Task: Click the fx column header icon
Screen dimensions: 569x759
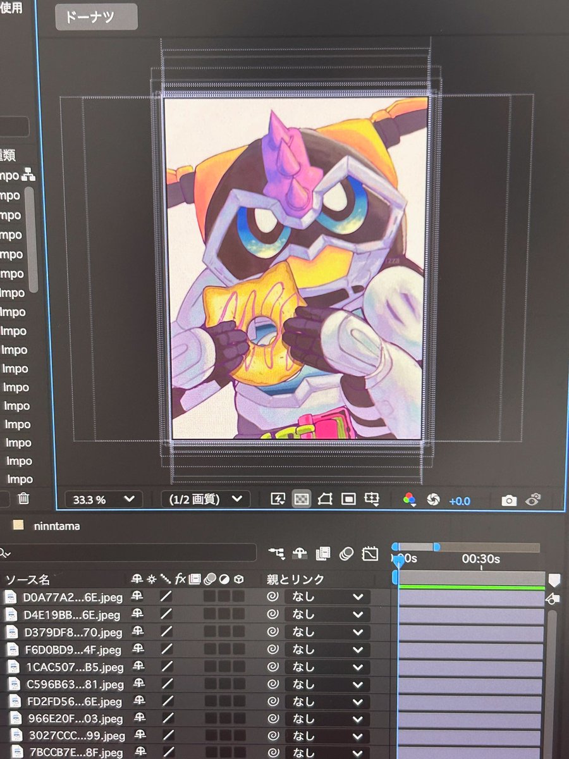Action: (x=180, y=578)
